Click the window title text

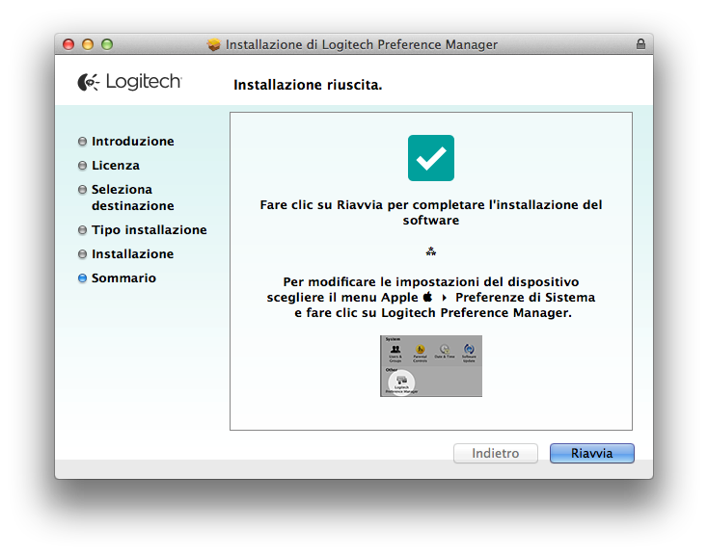(361, 44)
